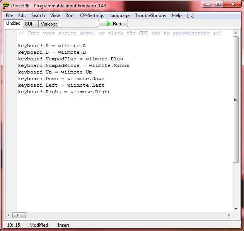Open the Search menu

[38, 15]
